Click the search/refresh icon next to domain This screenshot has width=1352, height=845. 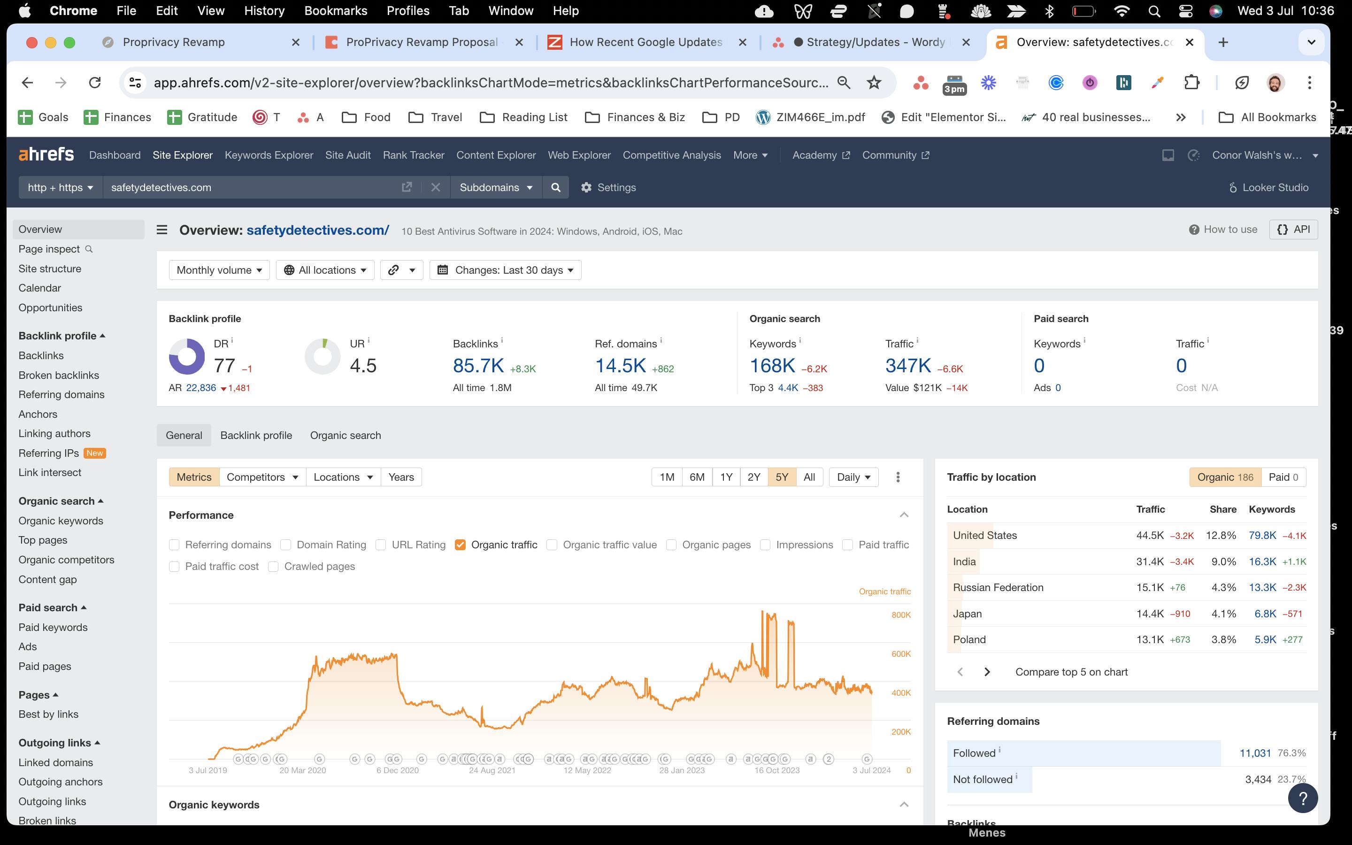point(555,187)
